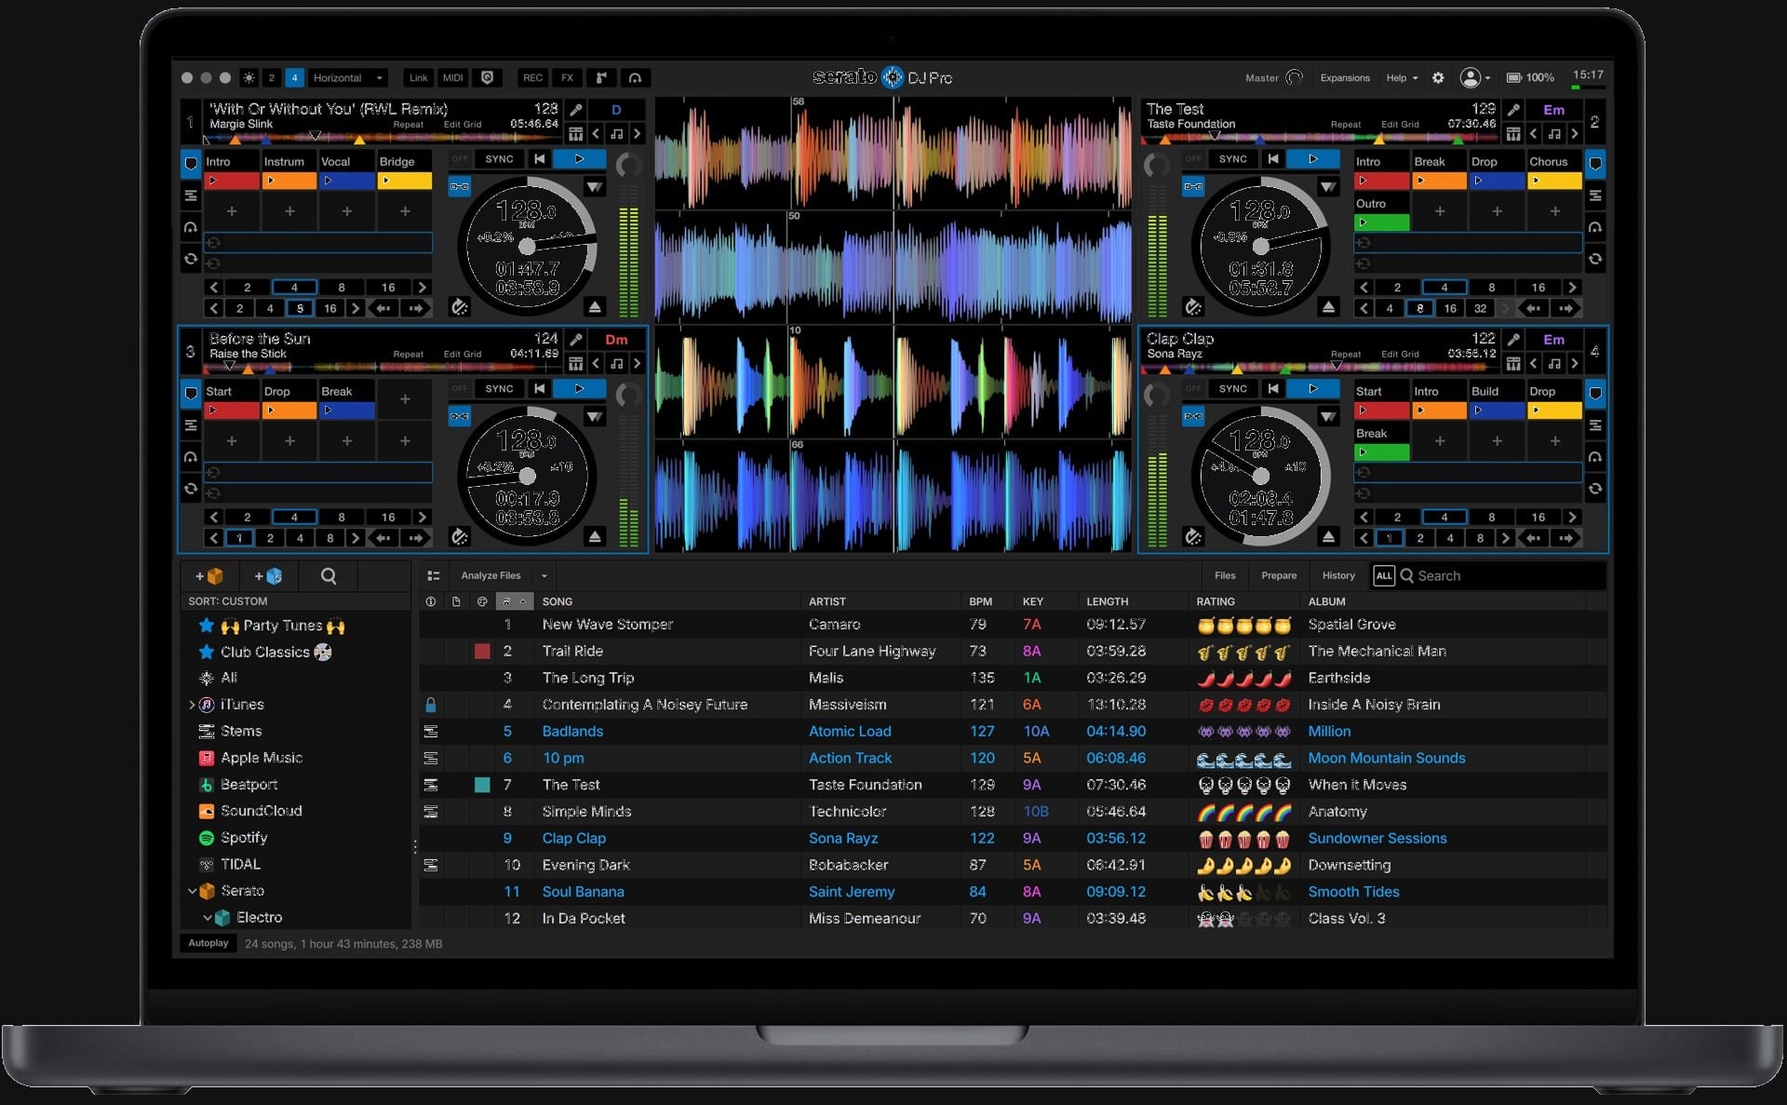Open the History tab
Screen dimensions: 1787x1105
coord(1338,576)
